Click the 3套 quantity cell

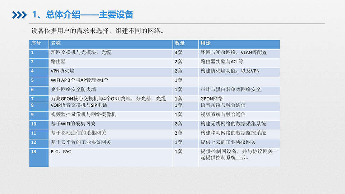(x=185, y=53)
